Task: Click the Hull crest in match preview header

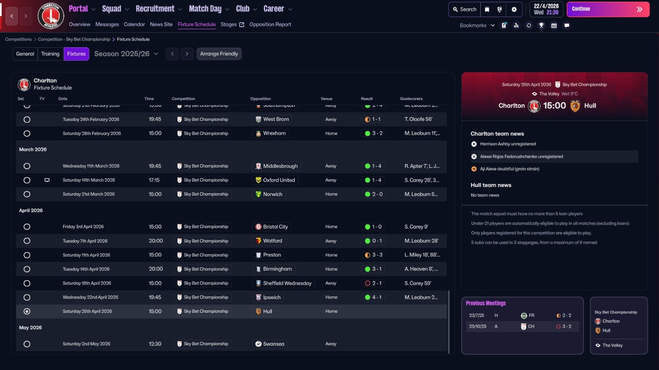Action: tap(575, 106)
